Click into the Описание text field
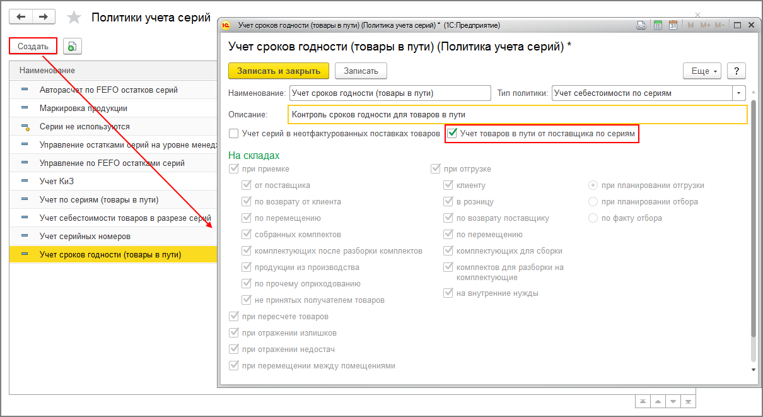The height and width of the screenshot is (417, 763). point(517,115)
